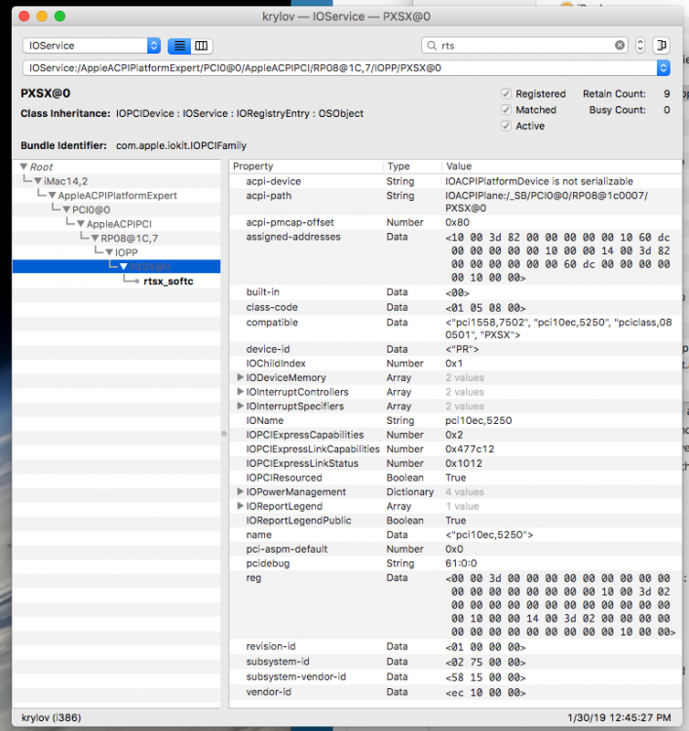This screenshot has height=731, width=689.
Task: Click the window title krylov IOService
Action: coord(346,17)
